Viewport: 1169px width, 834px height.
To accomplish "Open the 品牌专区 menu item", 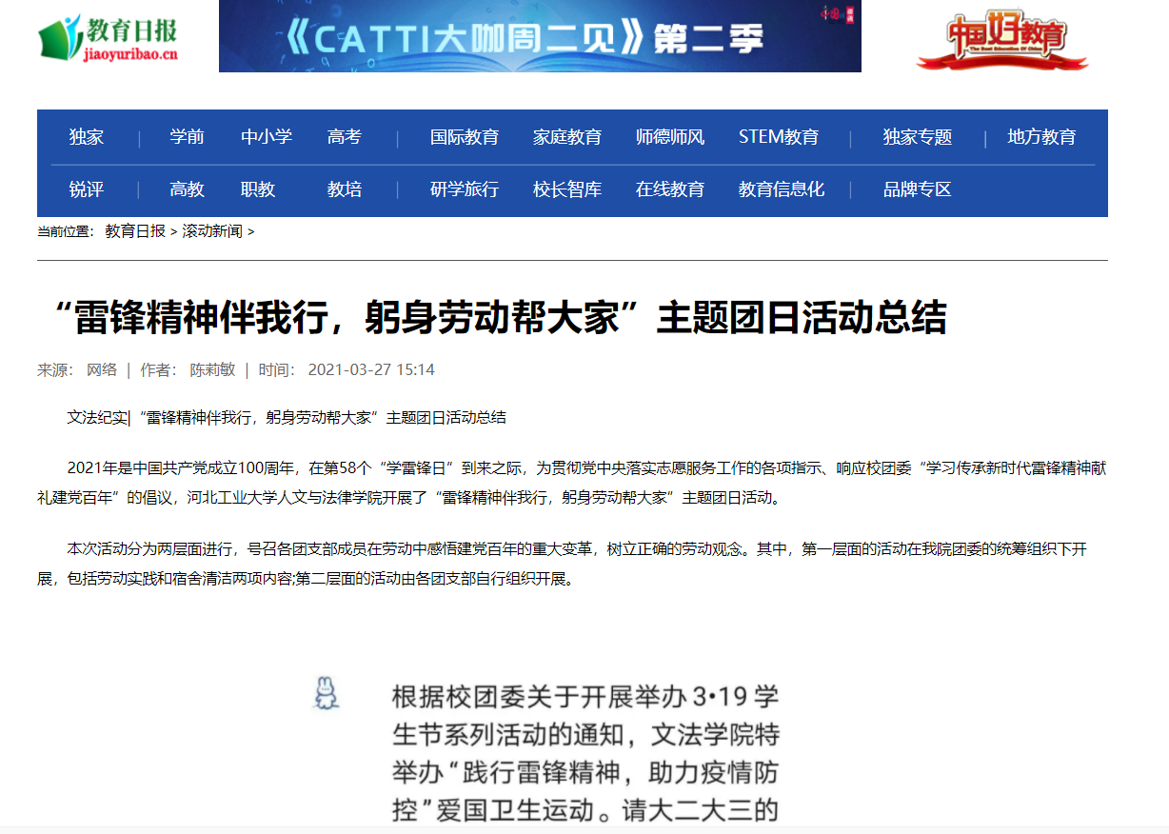I will pyautogui.click(x=917, y=189).
